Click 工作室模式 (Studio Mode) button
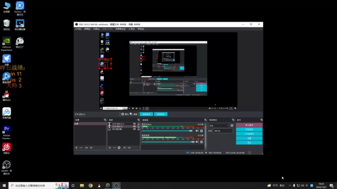 click(x=249, y=134)
